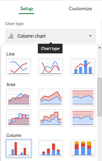Choose the stacked area chart option
The height and width of the screenshot is (161, 102).
[x=51, y=97]
